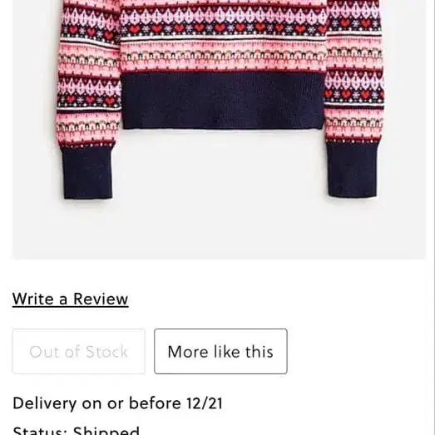Click the left sleeve's pink patterned area

pyautogui.click(x=89, y=72)
